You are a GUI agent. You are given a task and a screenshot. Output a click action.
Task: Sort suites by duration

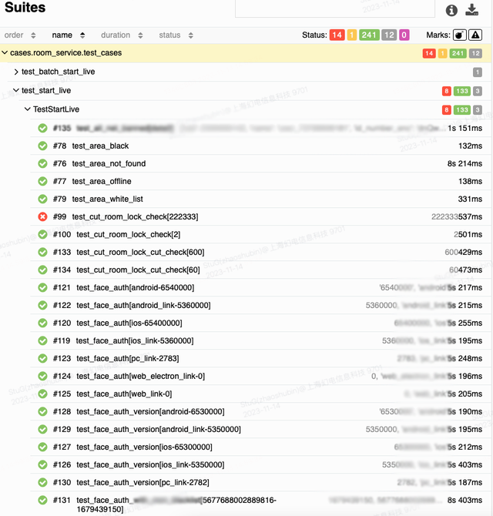[122, 35]
